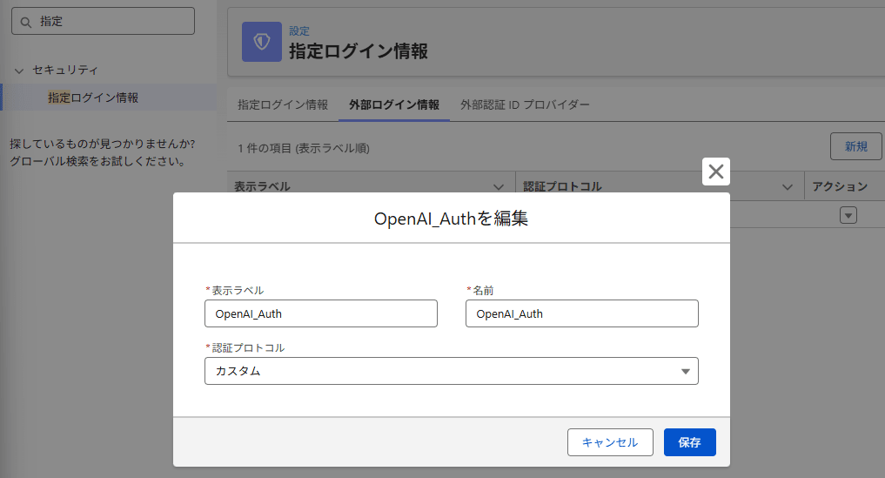This screenshot has height=478, width=885.
Task: Open the 認証プロトコル column header chevron
Action: point(788,186)
